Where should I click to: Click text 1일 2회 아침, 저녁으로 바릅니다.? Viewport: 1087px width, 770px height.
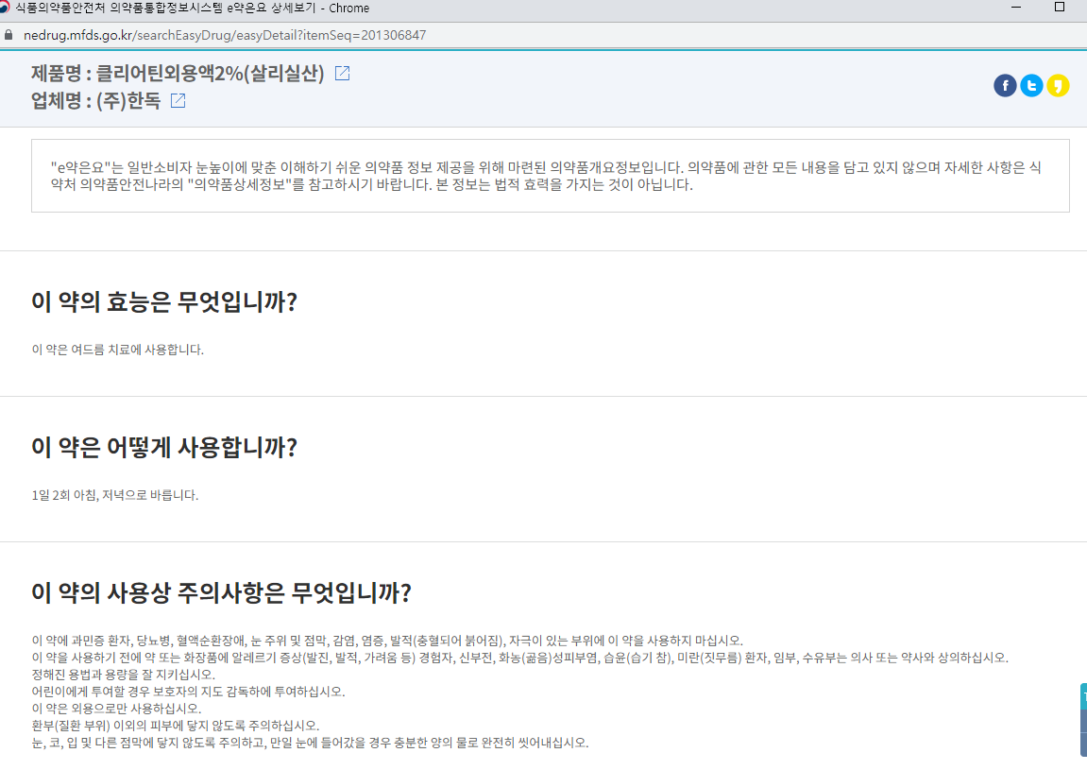tap(115, 495)
